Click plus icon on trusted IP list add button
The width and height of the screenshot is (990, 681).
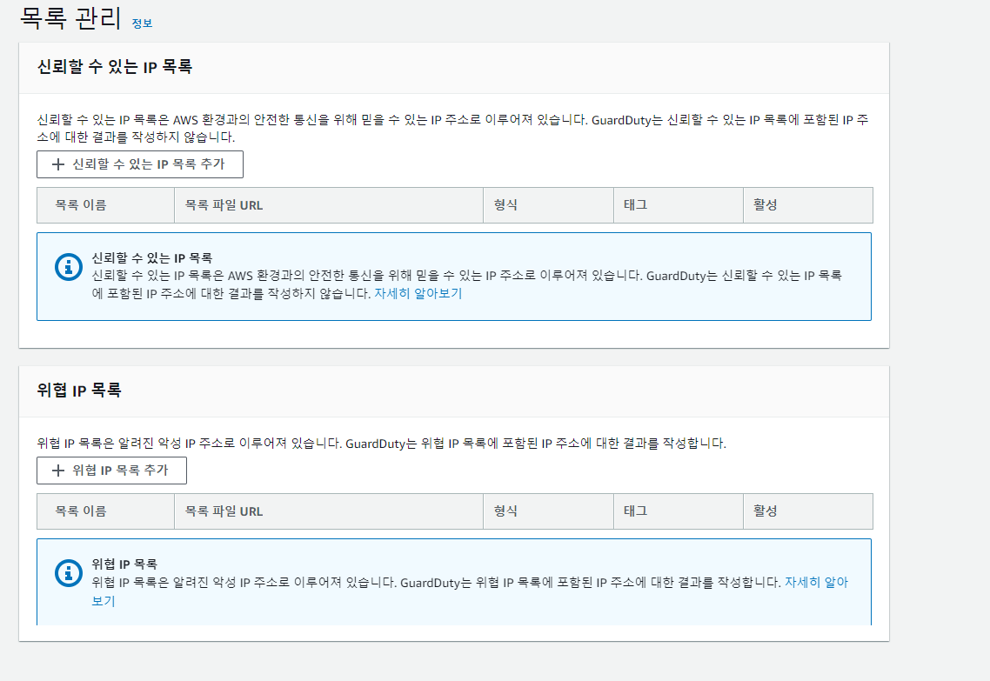[58, 164]
